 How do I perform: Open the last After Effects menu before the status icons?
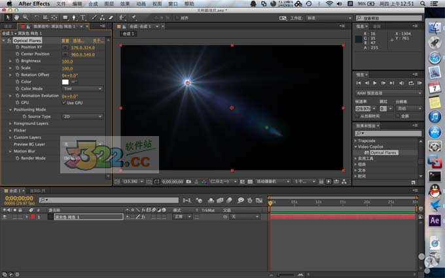click(189, 4)
